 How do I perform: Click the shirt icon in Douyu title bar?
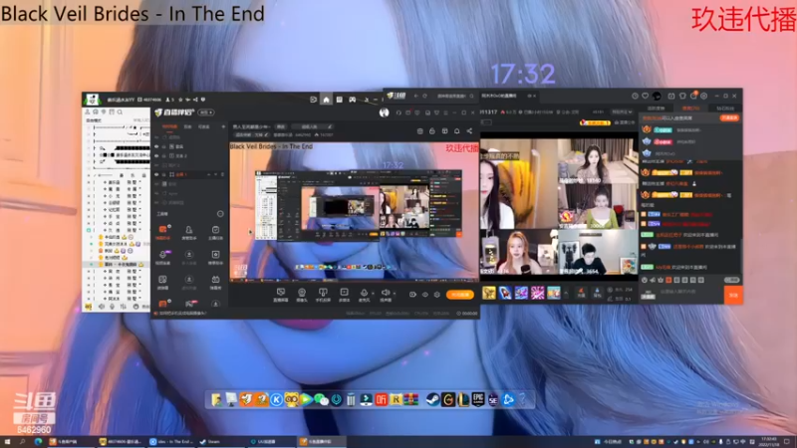[682, 96]
